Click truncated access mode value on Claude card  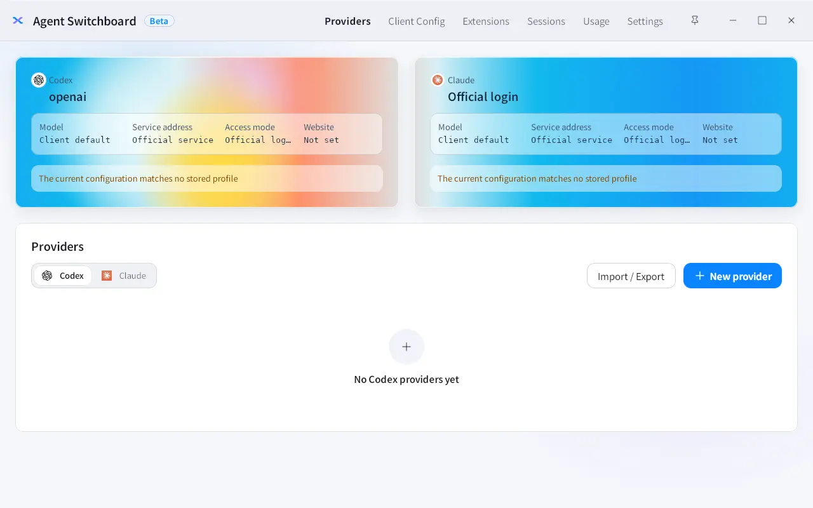(657, 140)
